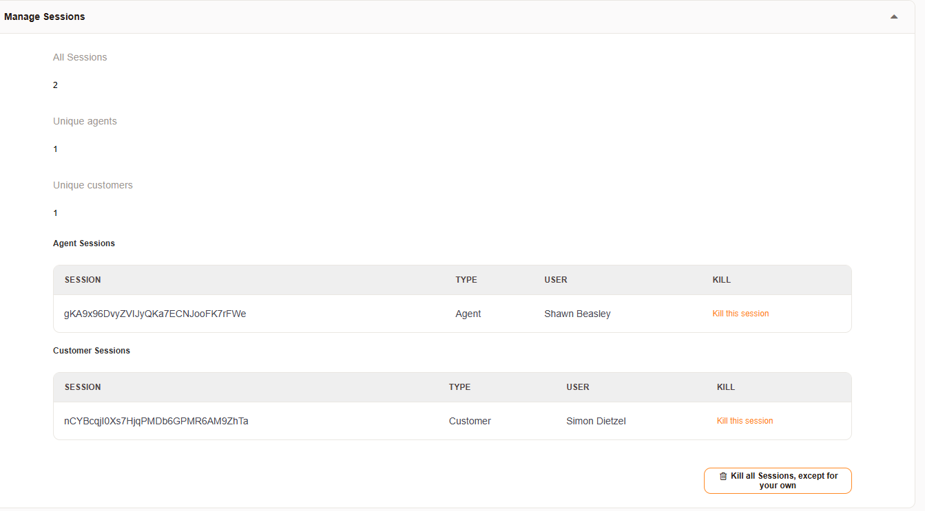The width and height of the screenshot is (925, 511).
Task: Click the All Sessions count showing 2
Action: pos(55,85)
